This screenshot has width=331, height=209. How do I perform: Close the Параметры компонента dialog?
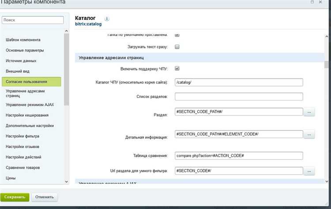click(320, 2)
